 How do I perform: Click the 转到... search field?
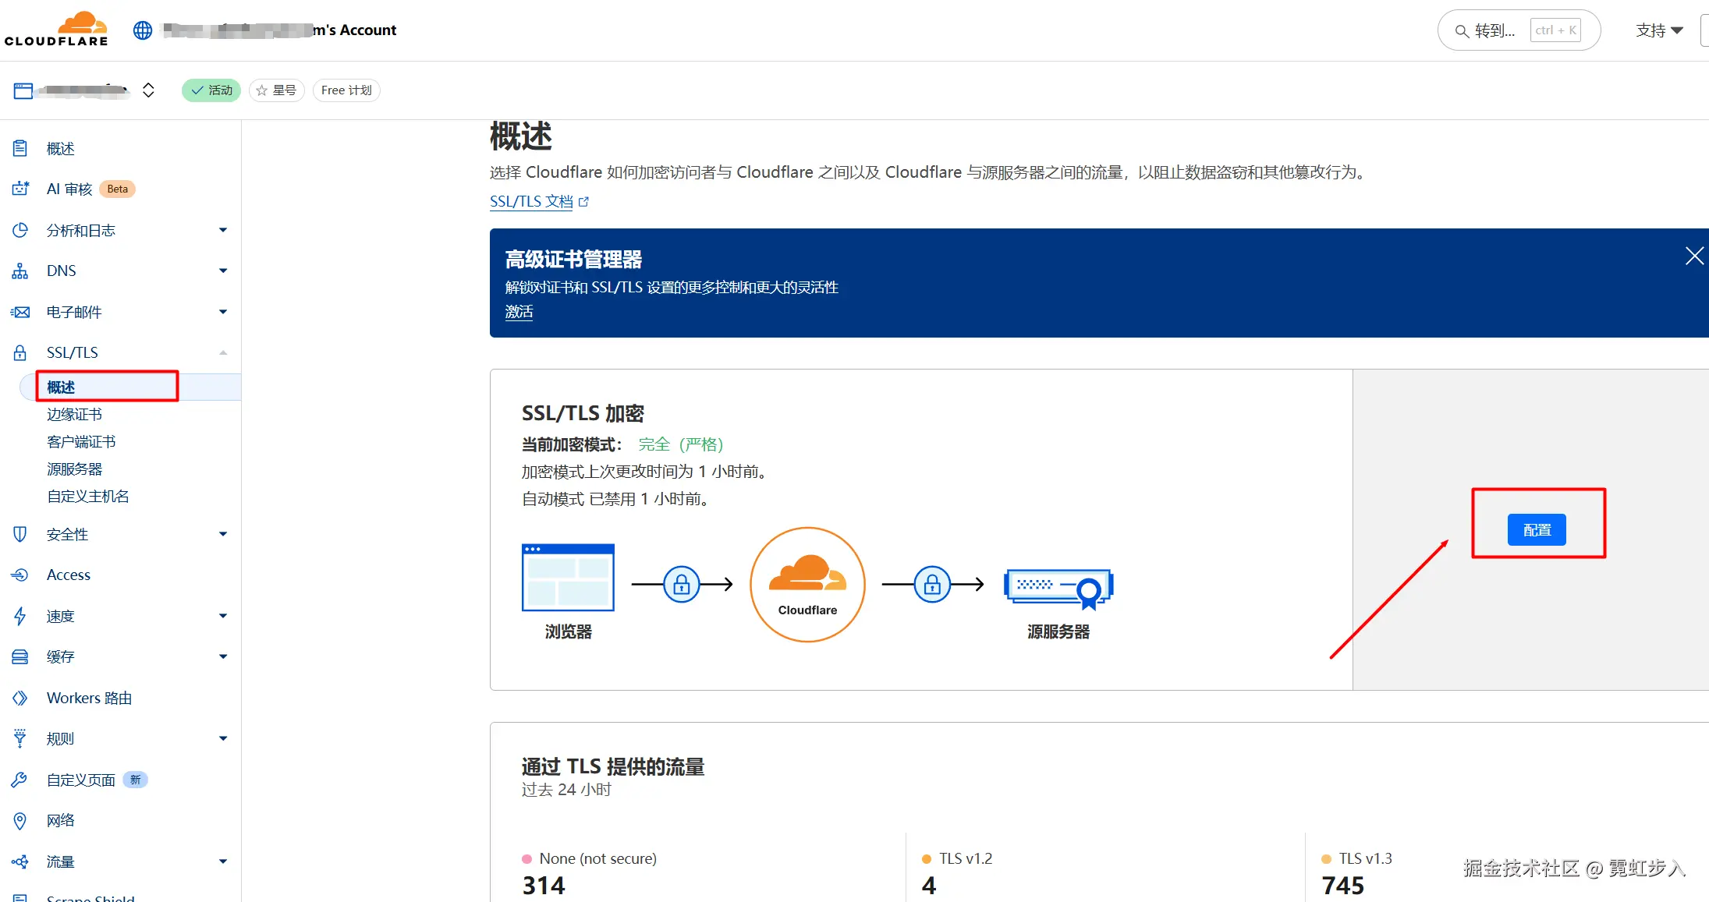tap(1494, 30)
